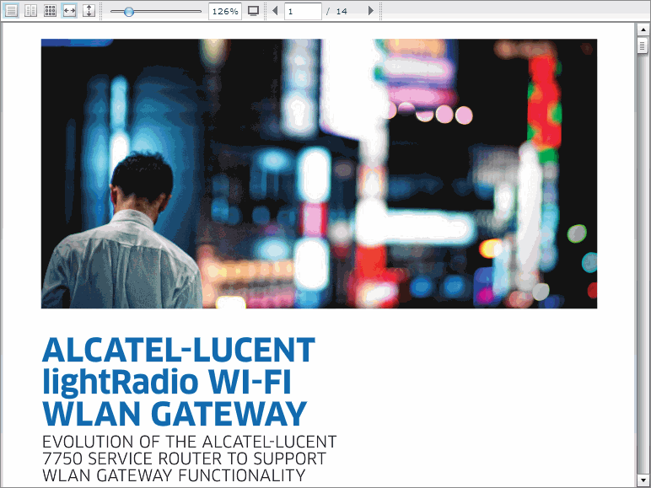The image size is (651, 488).
Task: Click the 126% zoom percentage field
Action: 225,11
